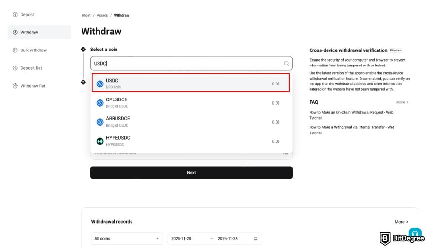Viewport: 427px width, 248px height.
Task: Click the OPUSDCE coin logo icon
Action: pos(100,103)
